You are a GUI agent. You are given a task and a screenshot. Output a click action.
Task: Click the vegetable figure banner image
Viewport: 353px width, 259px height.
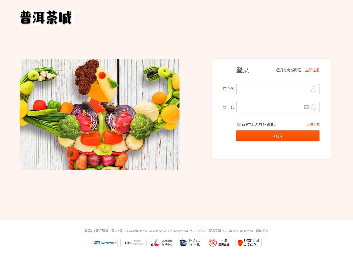point(99,114)
